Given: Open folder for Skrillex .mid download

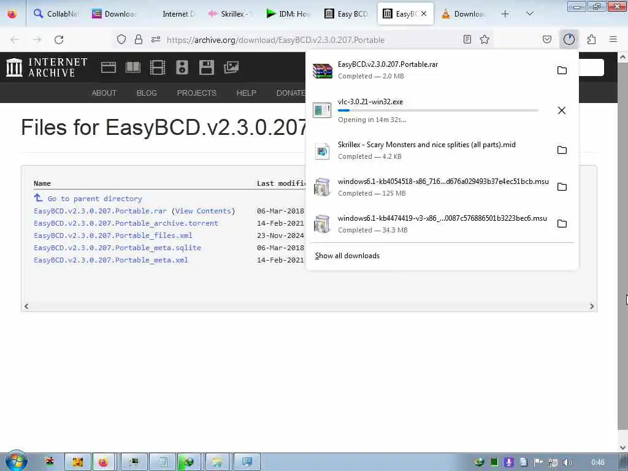Looking at the screenshot, I should (x=562, y=150).
